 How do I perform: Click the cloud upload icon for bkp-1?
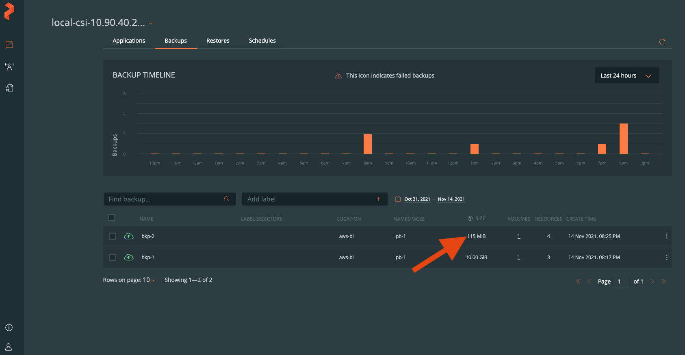pyautogui.click(x=129, y=258)
